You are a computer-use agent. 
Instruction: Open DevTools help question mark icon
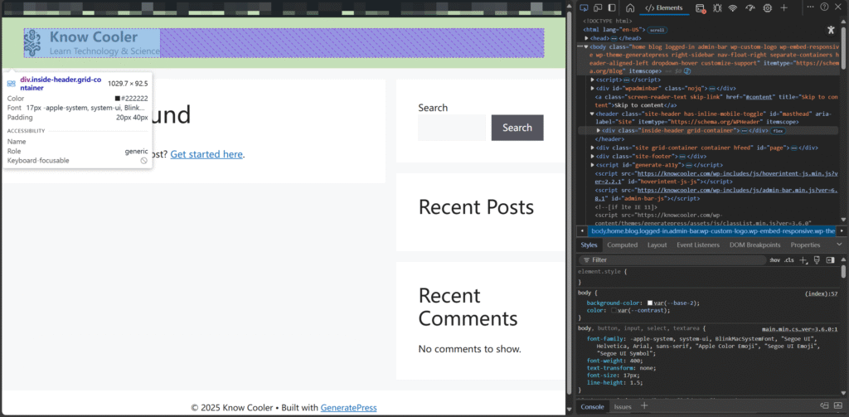point(824,7)
